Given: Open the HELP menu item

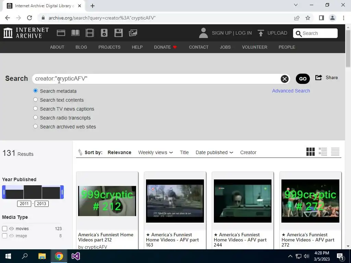Looking at the screenshot, I should tap(137, 47).
